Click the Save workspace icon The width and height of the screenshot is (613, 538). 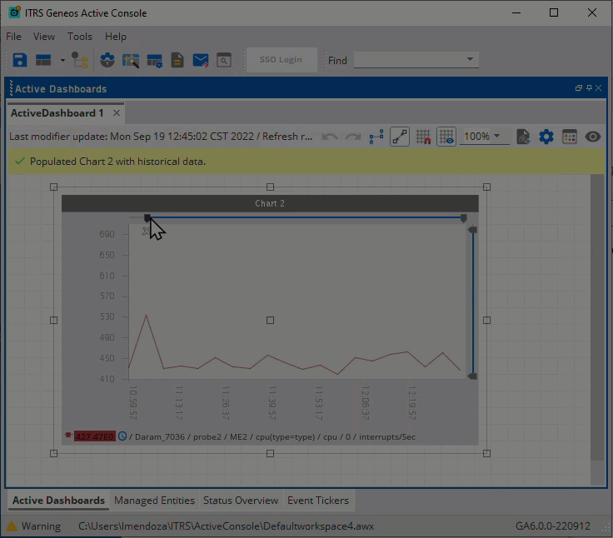(x=20, y=60)
